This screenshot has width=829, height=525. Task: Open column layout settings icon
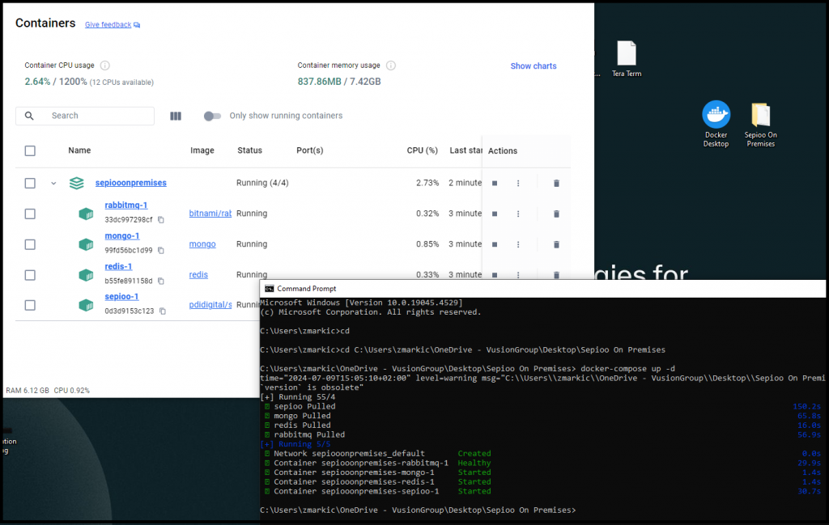[176, 116]
